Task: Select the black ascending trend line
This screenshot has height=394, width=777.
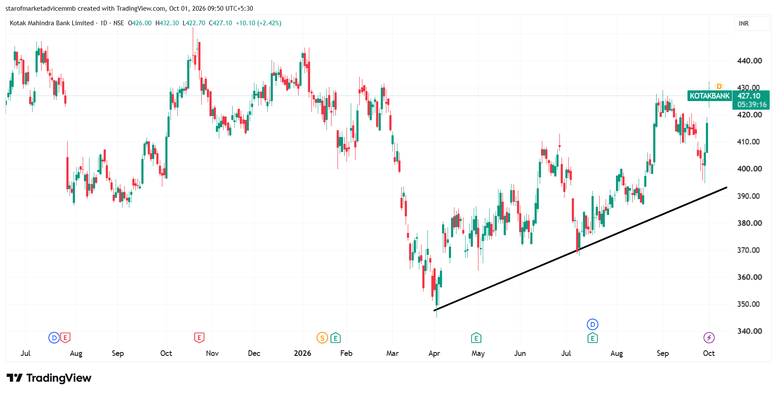Action: (580, 249)
